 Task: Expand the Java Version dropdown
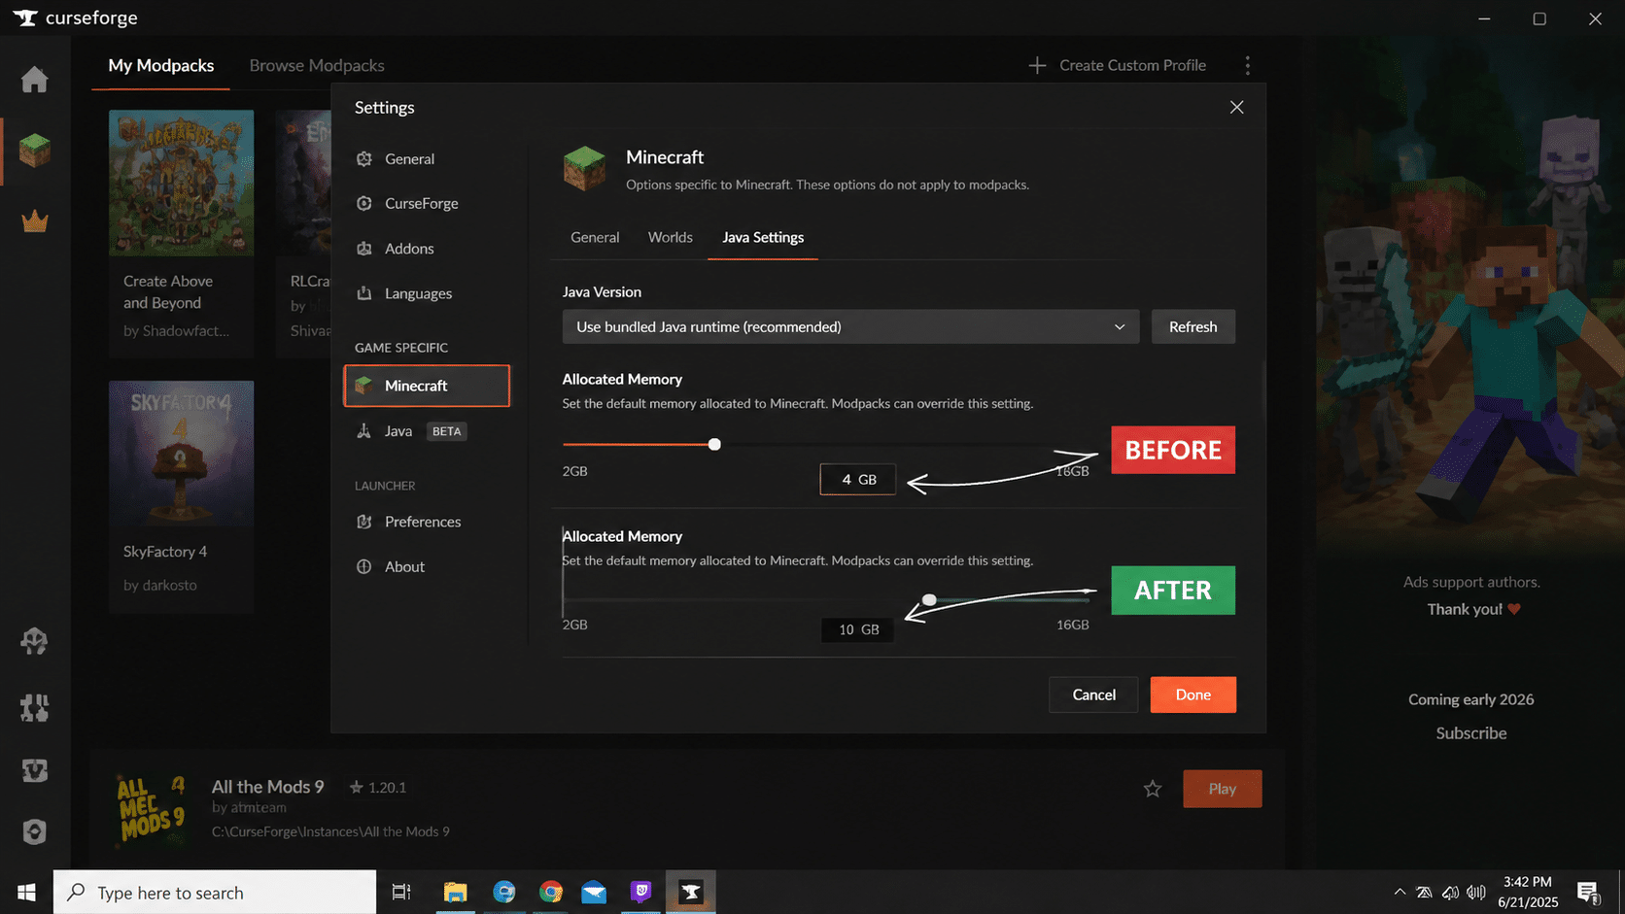click(x=850, y=326)
